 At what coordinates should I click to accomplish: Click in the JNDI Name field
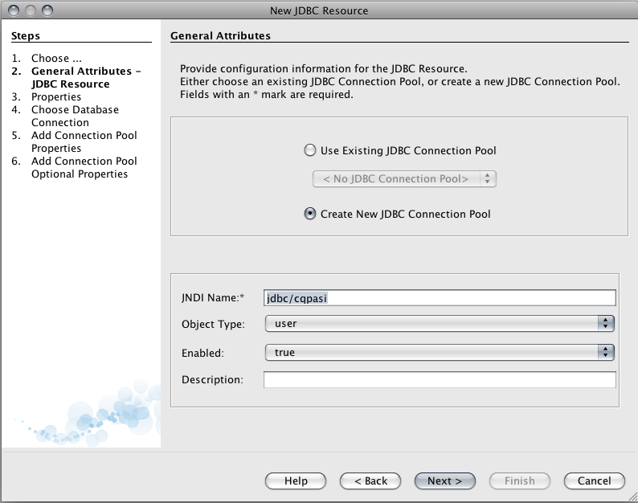[x=440, y=298]
